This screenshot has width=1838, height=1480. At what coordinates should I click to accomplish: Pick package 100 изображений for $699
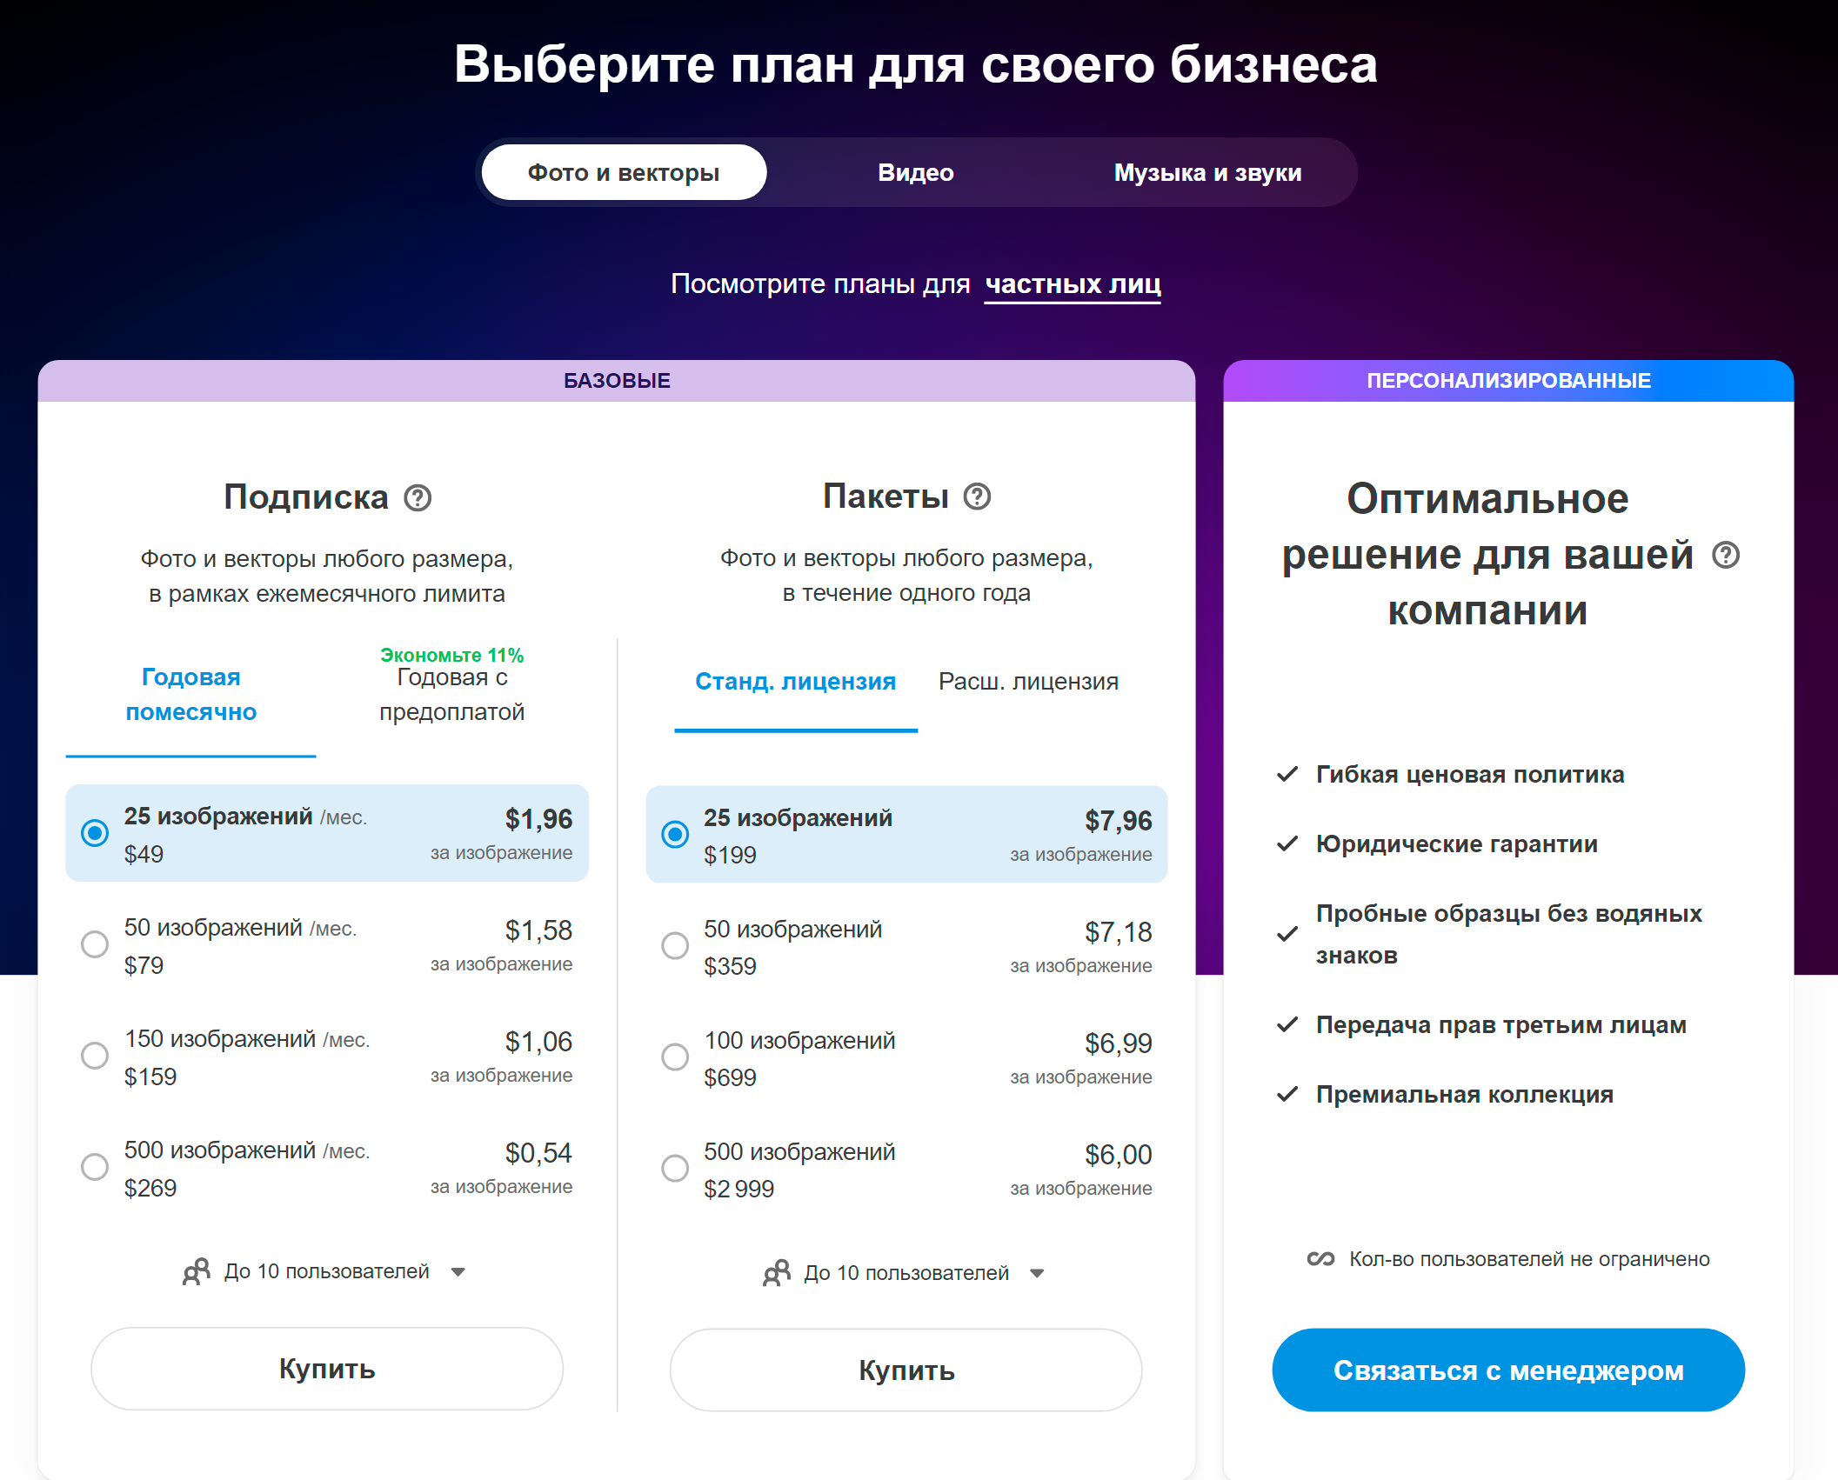point(906,1058)
